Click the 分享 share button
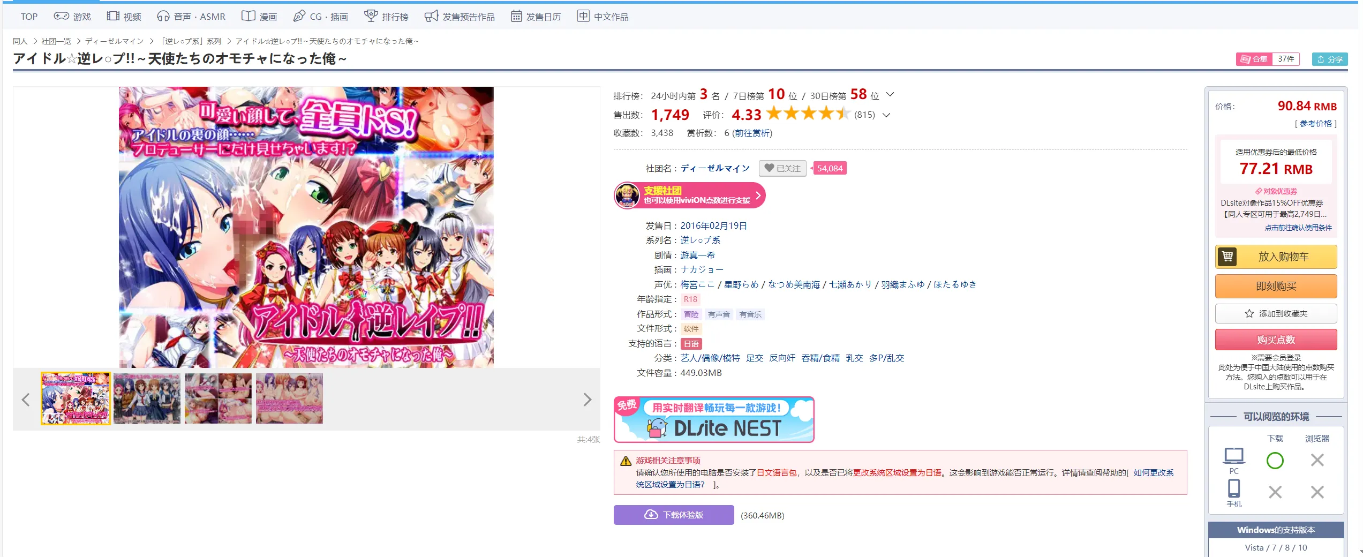This screenshot has height=557, width=1363. pos(1329,59)
